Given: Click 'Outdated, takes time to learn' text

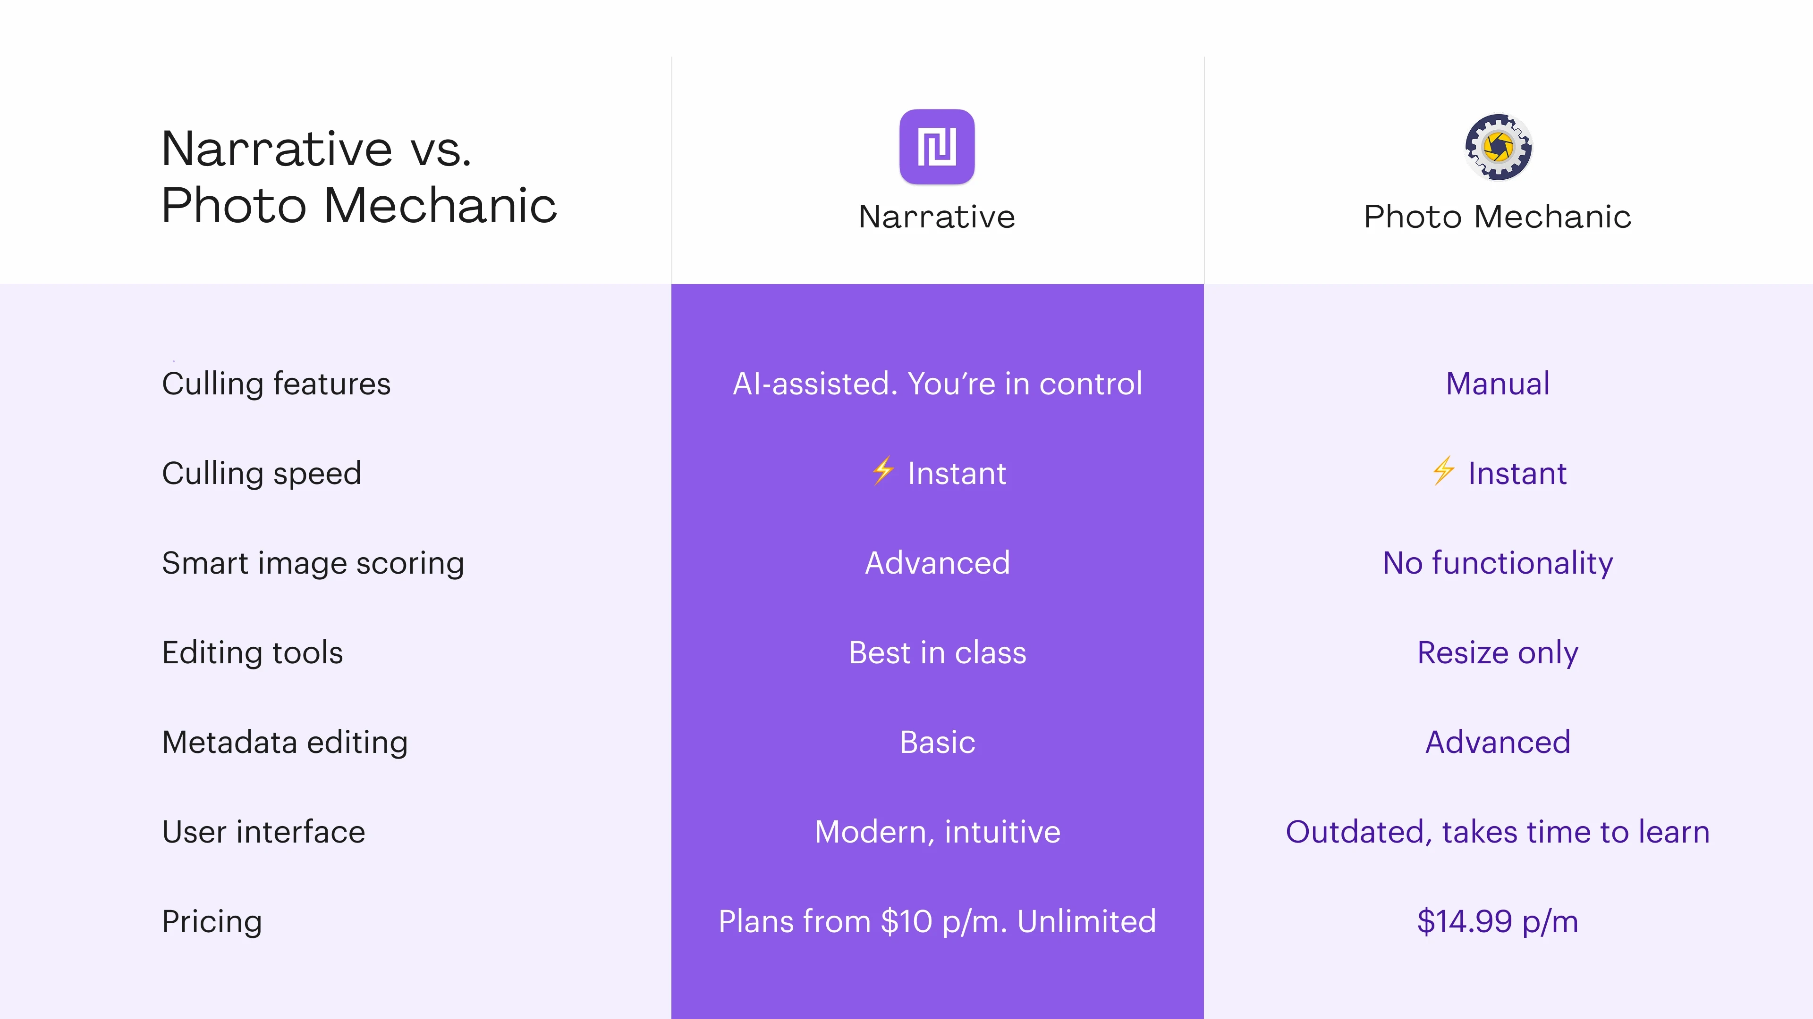Looking at the screenshot, I should [1498, 832].
